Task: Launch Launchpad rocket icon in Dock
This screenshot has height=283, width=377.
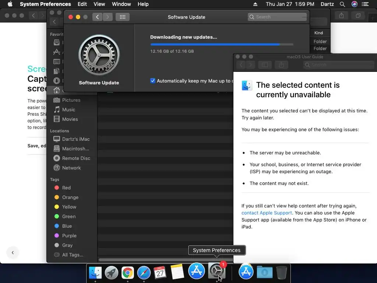Action: coord(111,272)
